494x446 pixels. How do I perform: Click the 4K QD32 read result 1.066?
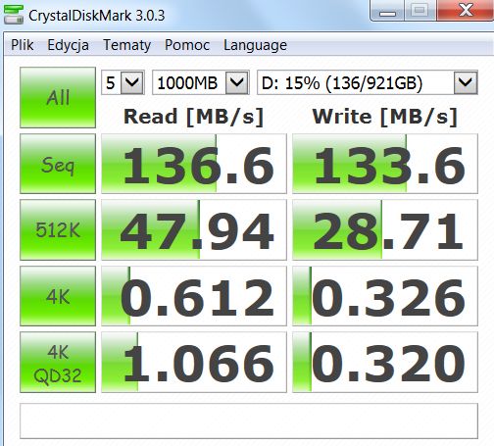coord(194,363)
